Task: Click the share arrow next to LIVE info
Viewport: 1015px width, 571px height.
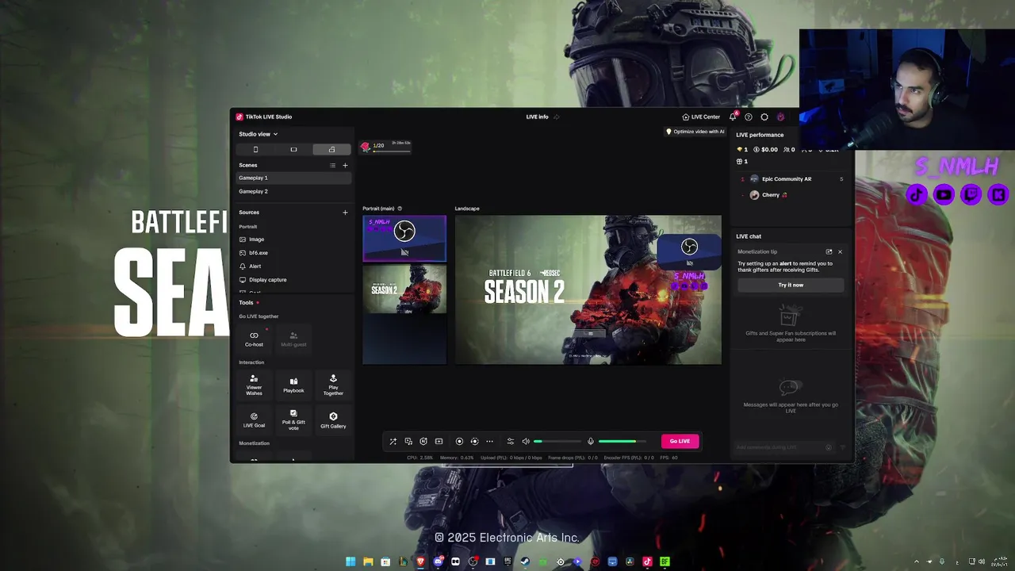Action: coord(557,117)
